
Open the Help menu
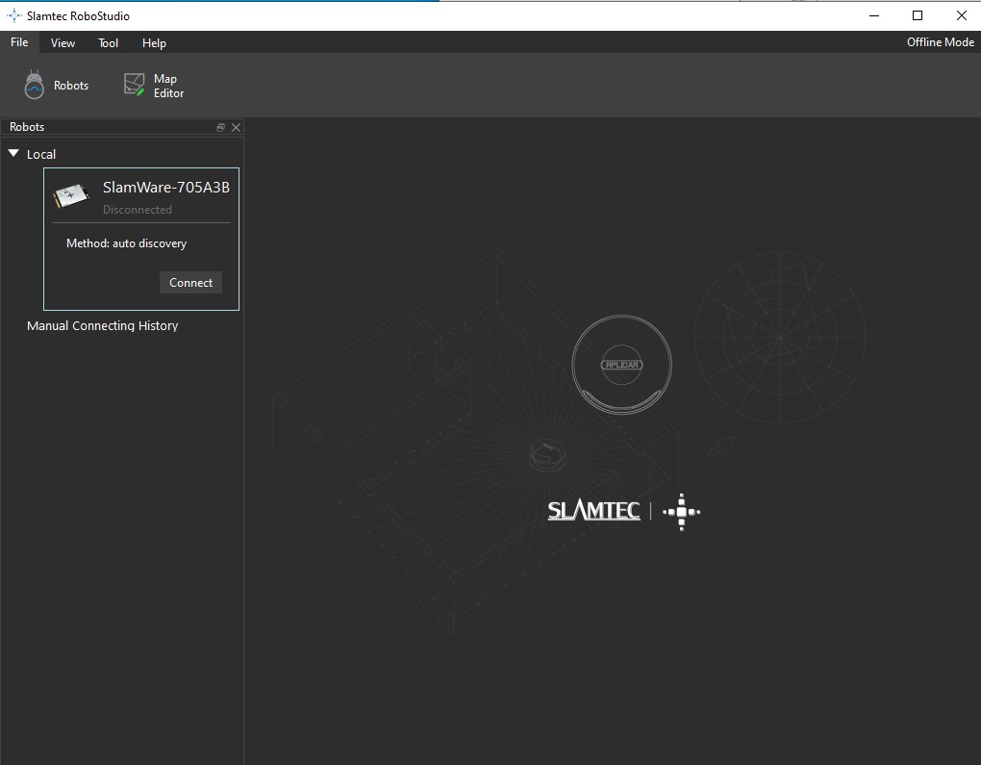(154, 42)
